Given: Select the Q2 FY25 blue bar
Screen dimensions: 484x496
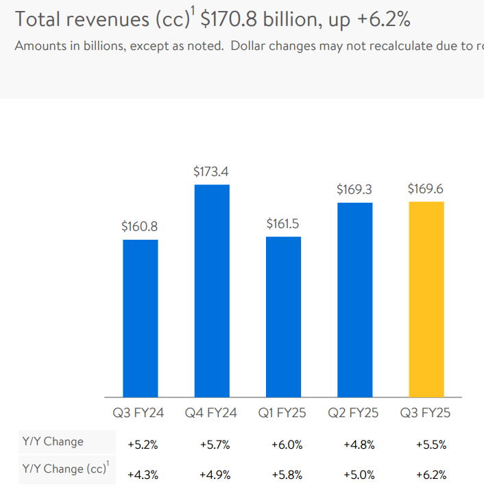Looking at the screenshot, I should 355,300.
